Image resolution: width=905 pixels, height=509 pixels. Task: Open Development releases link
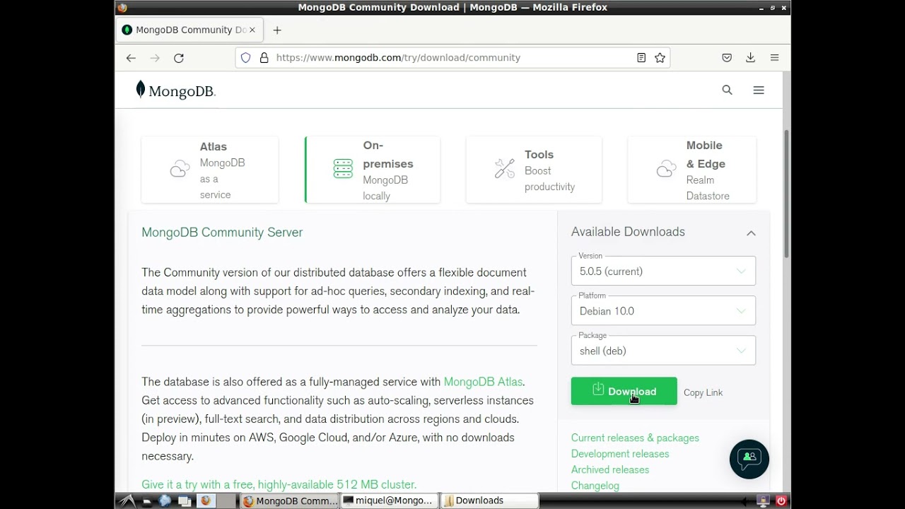pyautogui.click(x=620, y=454)
